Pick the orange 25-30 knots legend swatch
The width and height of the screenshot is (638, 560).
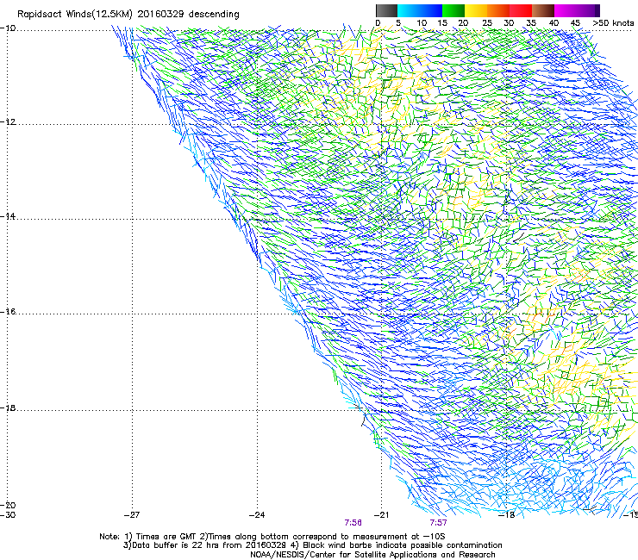pos(498,10)
